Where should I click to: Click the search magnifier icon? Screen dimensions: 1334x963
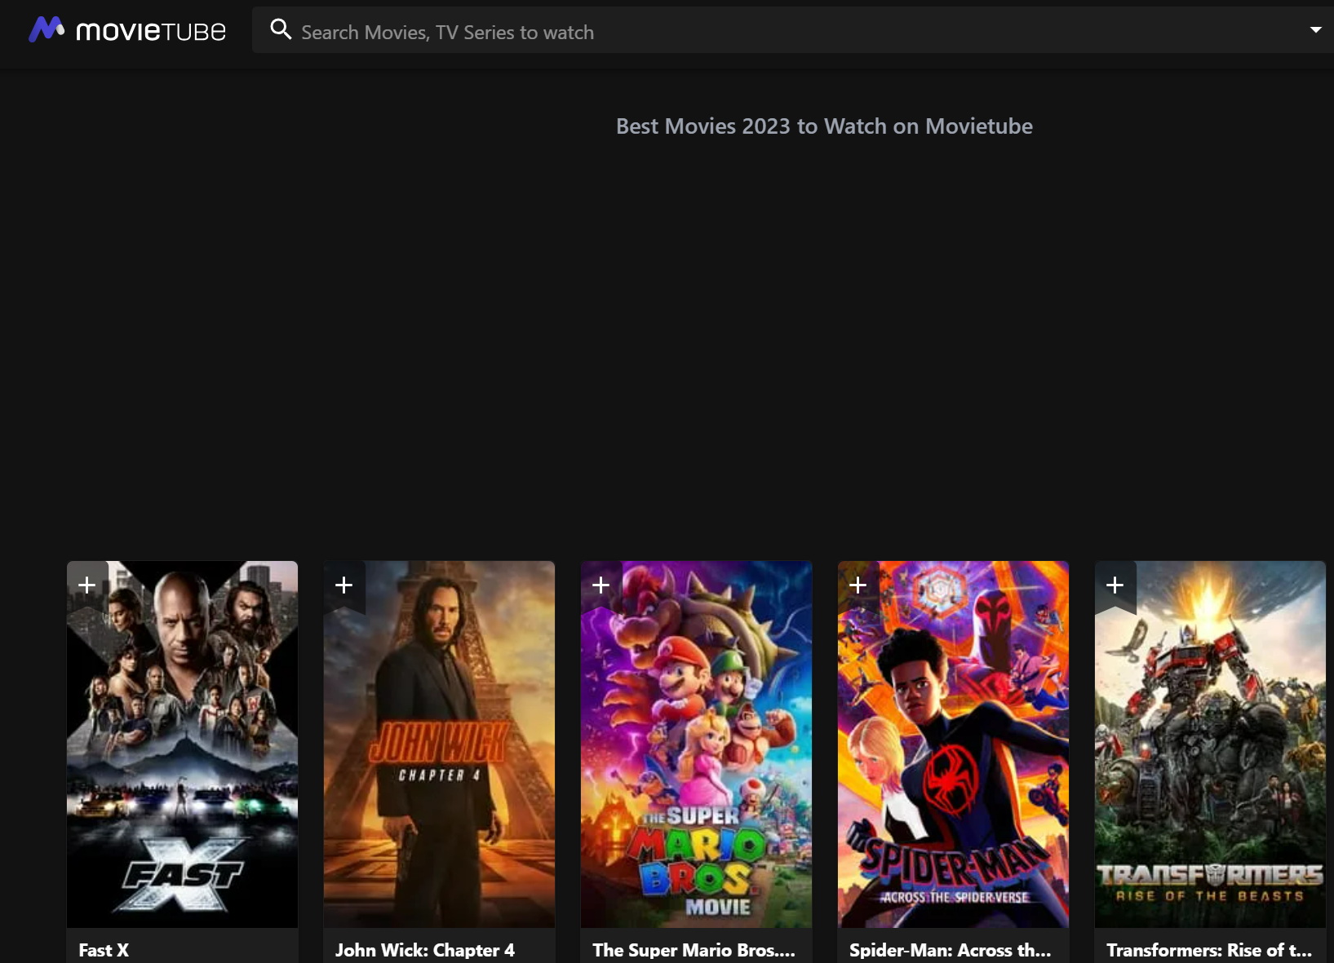281,30
